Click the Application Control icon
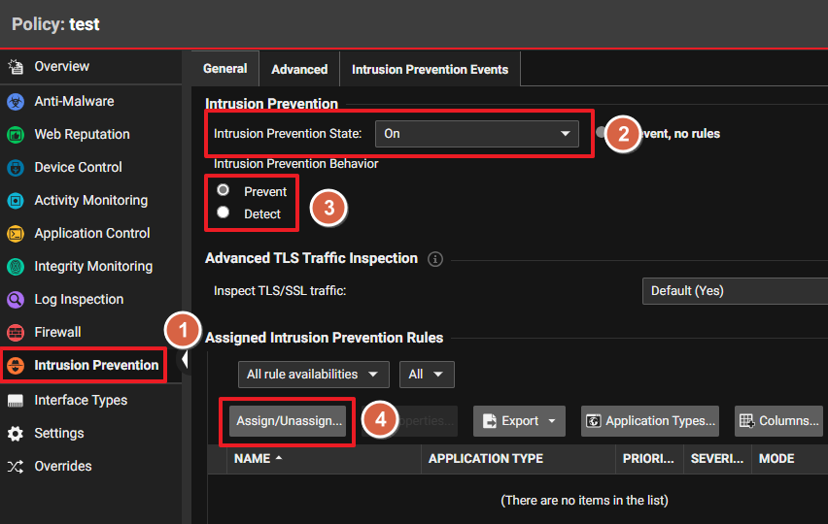828x524 pixels. (16, 234)
